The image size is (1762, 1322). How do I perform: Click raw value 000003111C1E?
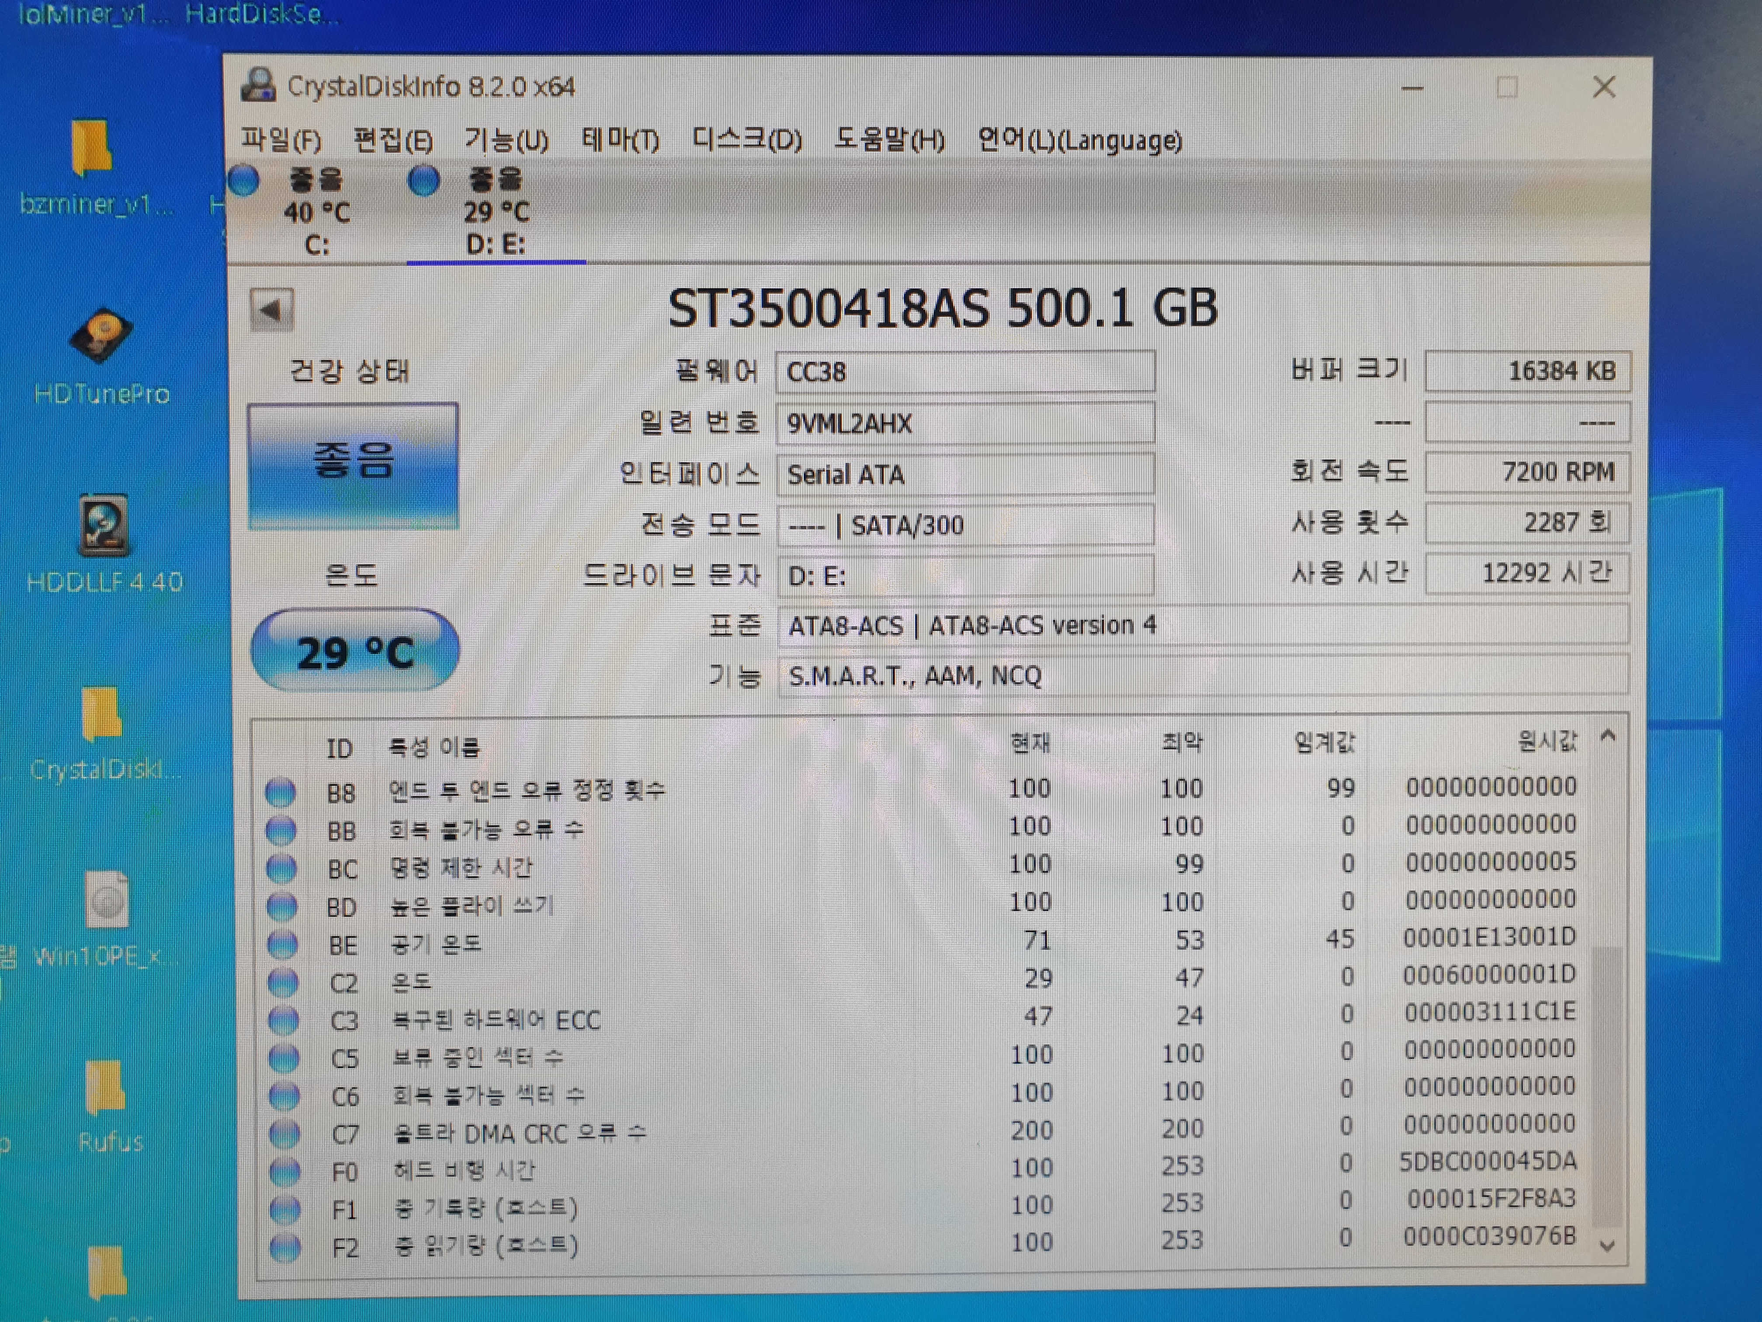(x=1490, y=1012)
